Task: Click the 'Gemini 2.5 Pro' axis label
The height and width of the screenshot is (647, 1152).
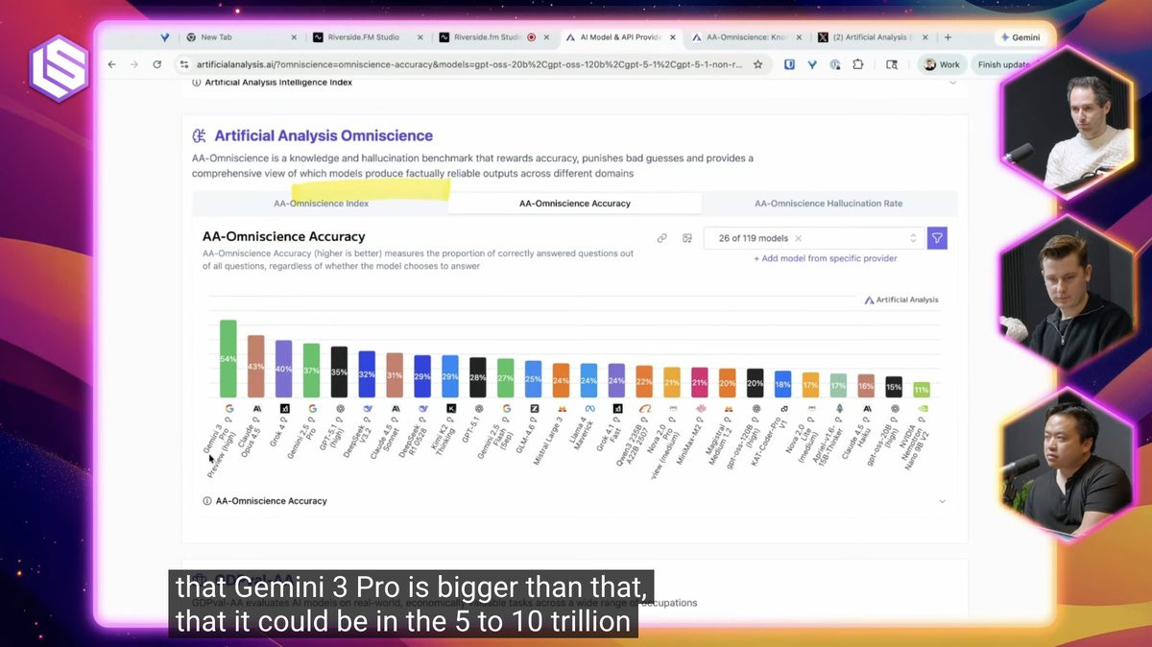Action: [x=300, y=438]
